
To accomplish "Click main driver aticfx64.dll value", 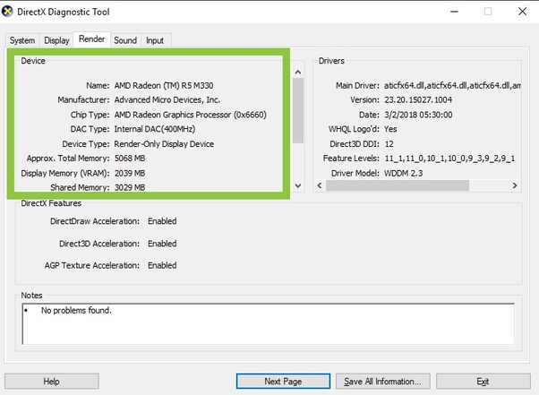I will click(452, 85).
